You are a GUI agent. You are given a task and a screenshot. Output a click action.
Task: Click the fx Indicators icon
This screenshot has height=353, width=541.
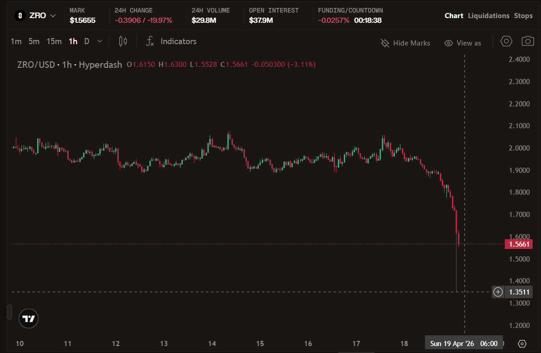tap(150, 41)
